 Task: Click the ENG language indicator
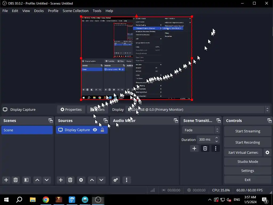point(237,200)
